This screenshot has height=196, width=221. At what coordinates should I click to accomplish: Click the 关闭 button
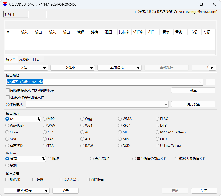tap(204, 191)
